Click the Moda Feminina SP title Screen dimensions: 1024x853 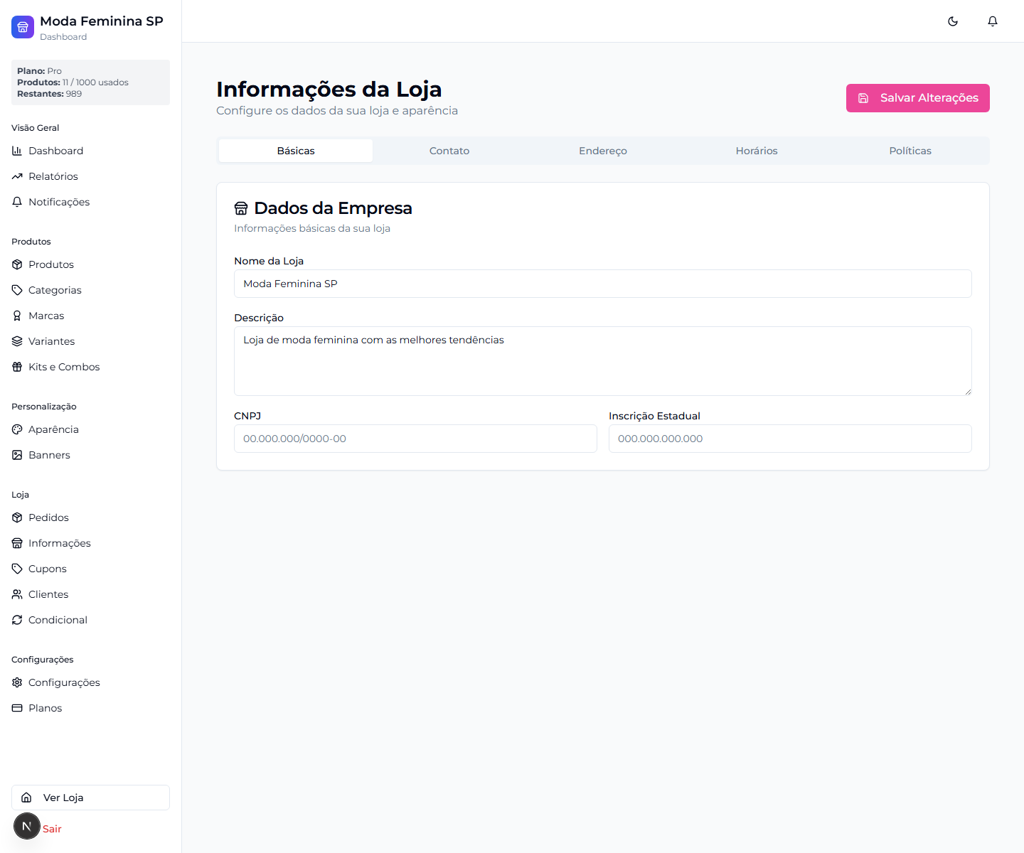click(102, 21)
